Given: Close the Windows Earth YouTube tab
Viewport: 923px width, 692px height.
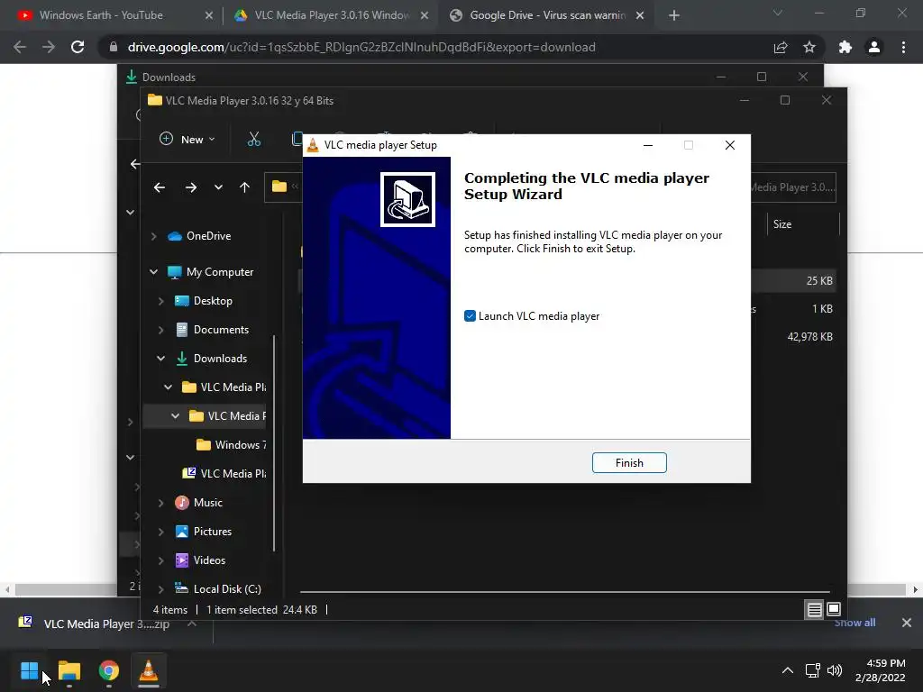Looking at the screenshot, I should click(x=209, y=15).
